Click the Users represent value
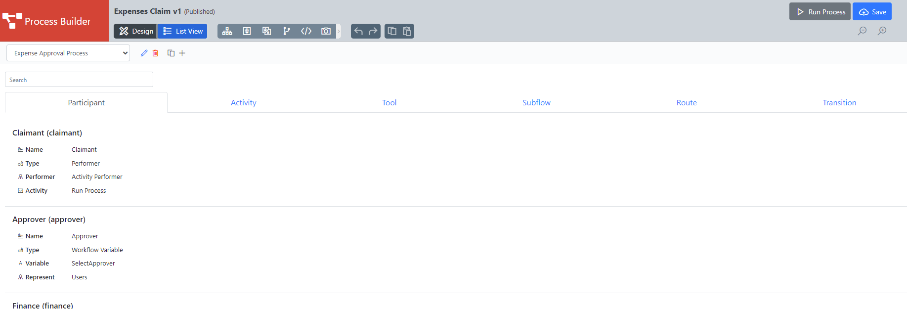This screenshot has width=907, height=309. pos(79,277)
